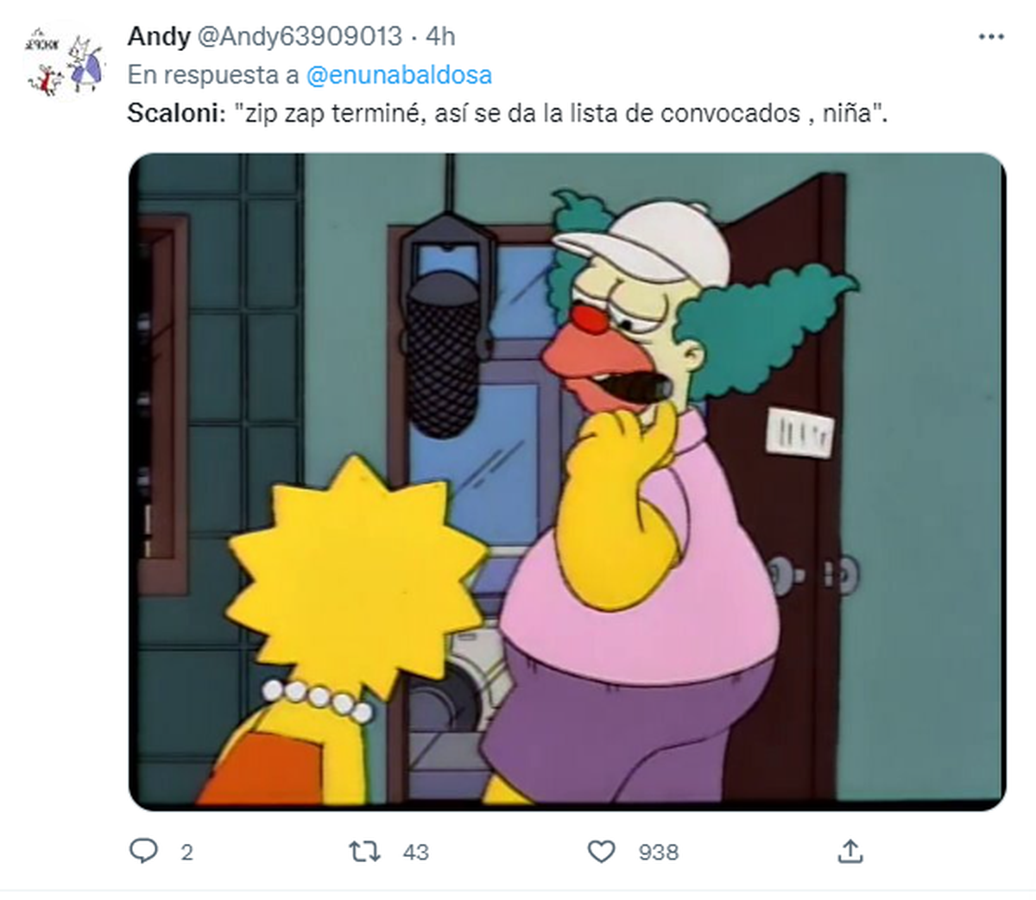
Task: Open the 4h timestamp link
Action: (440, 36)
